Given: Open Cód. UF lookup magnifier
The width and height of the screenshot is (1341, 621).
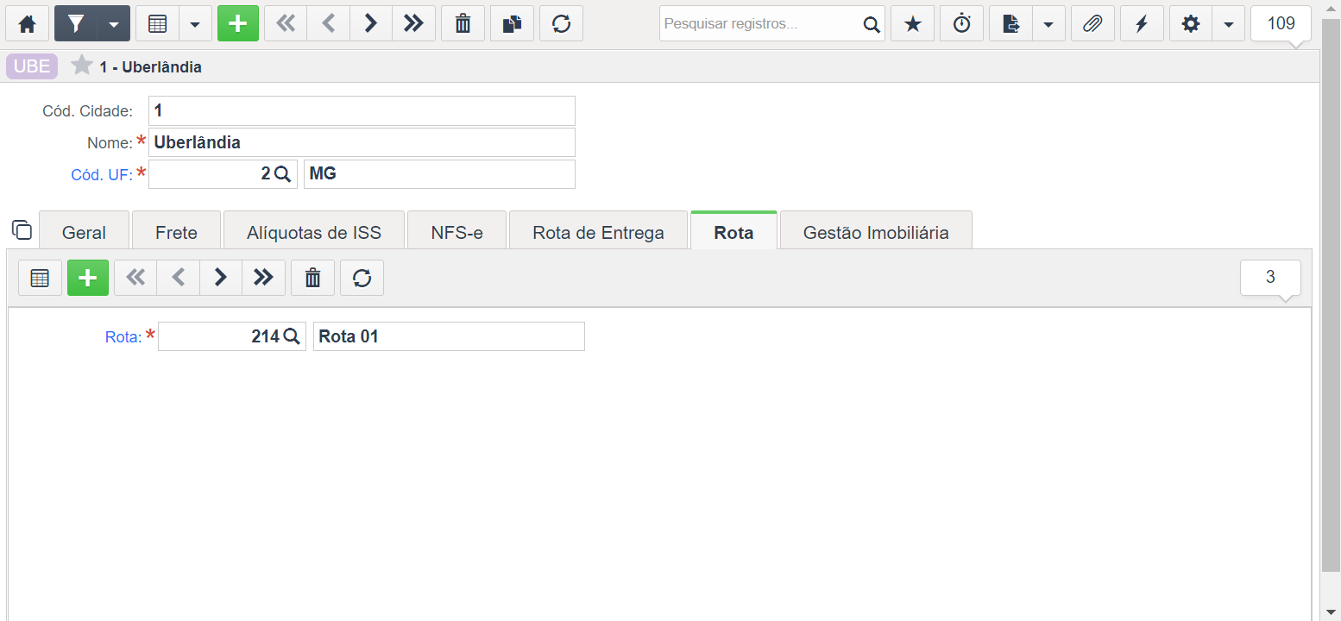Looking at the screenshot, I should pyautogui.click(x=282, y=174).
